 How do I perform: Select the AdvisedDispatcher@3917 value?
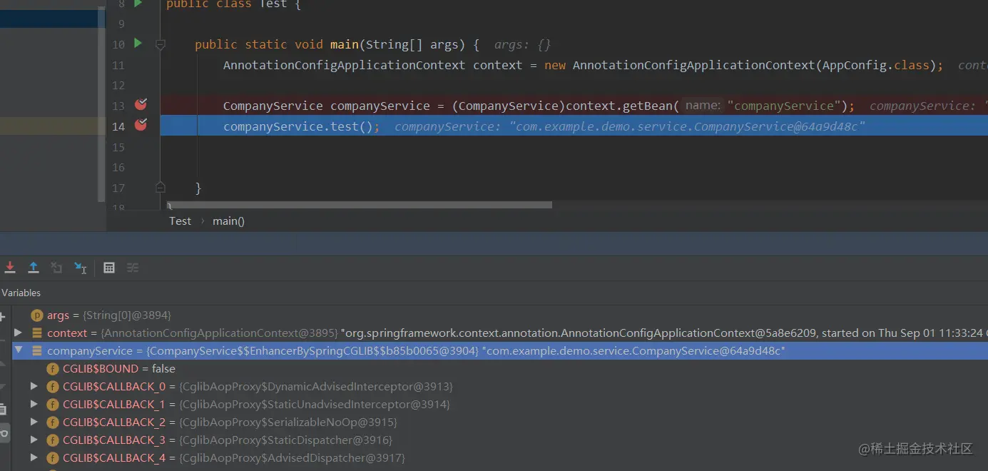(292, 457)
